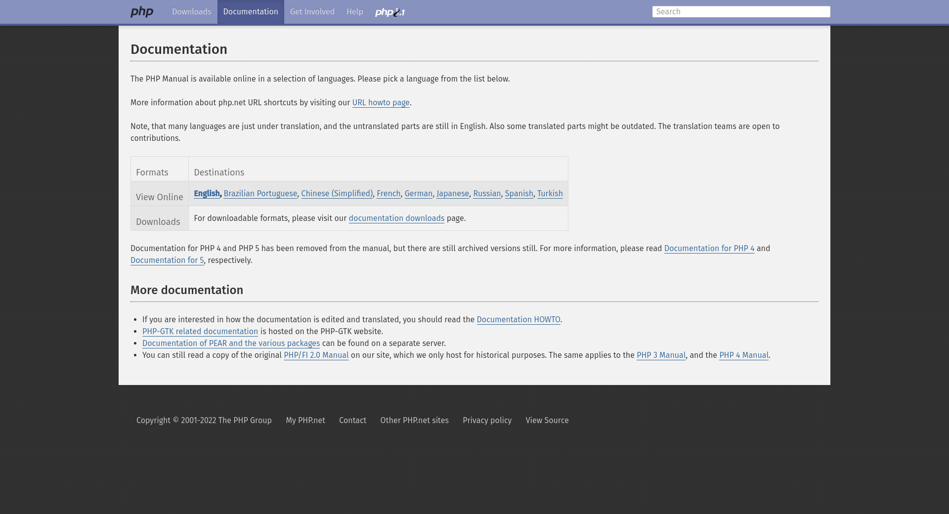949x514 pixels.
Task: Follow the URL howto page link
Action: tap(381, 103)
